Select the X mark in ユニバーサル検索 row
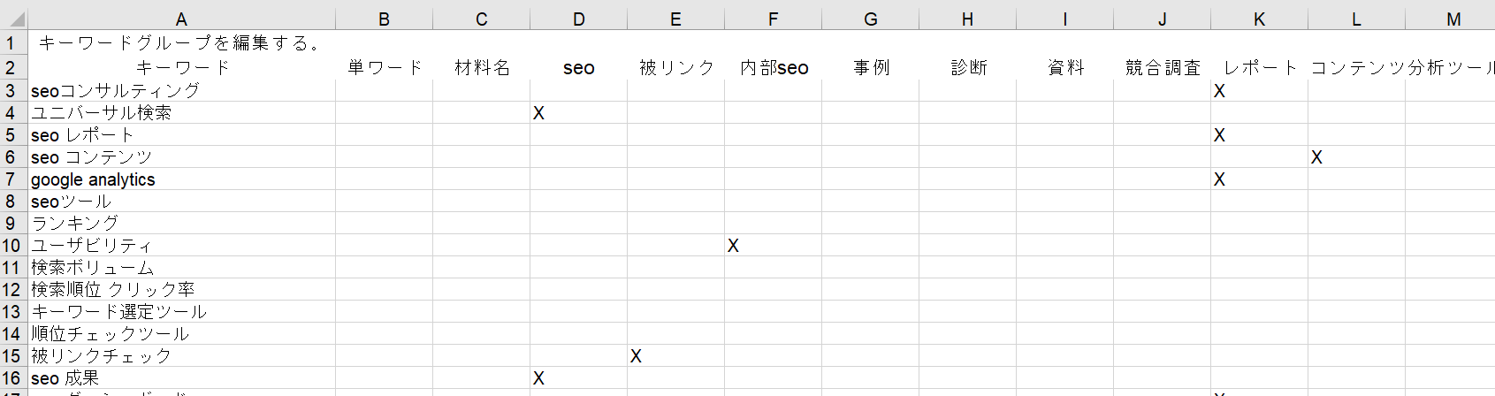The width and height of the screenshot is (1495, 396). pyautogui.click(x=538, y=113)
